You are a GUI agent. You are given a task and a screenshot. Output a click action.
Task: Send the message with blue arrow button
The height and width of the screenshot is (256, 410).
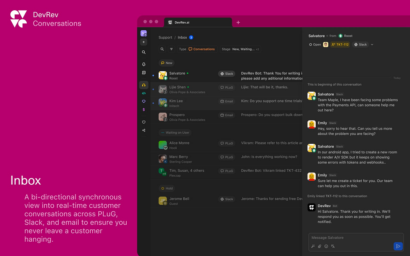(398, 246)
